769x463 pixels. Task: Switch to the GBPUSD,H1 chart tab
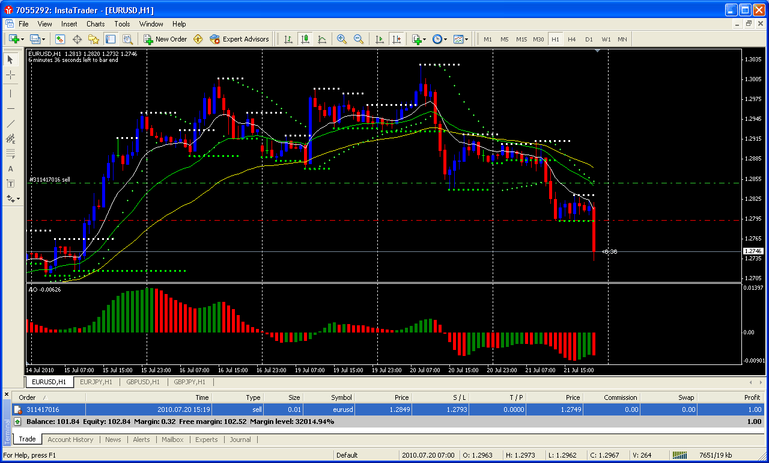pos(142,382)
